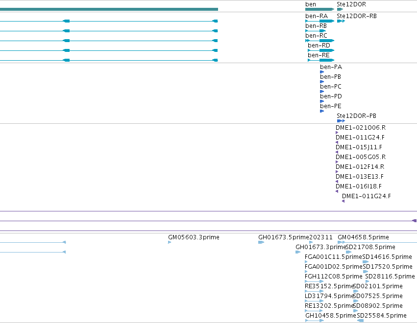Click the SD07525.5prime EST label
This screenshot has height=323, width=417.
(378, 297)
